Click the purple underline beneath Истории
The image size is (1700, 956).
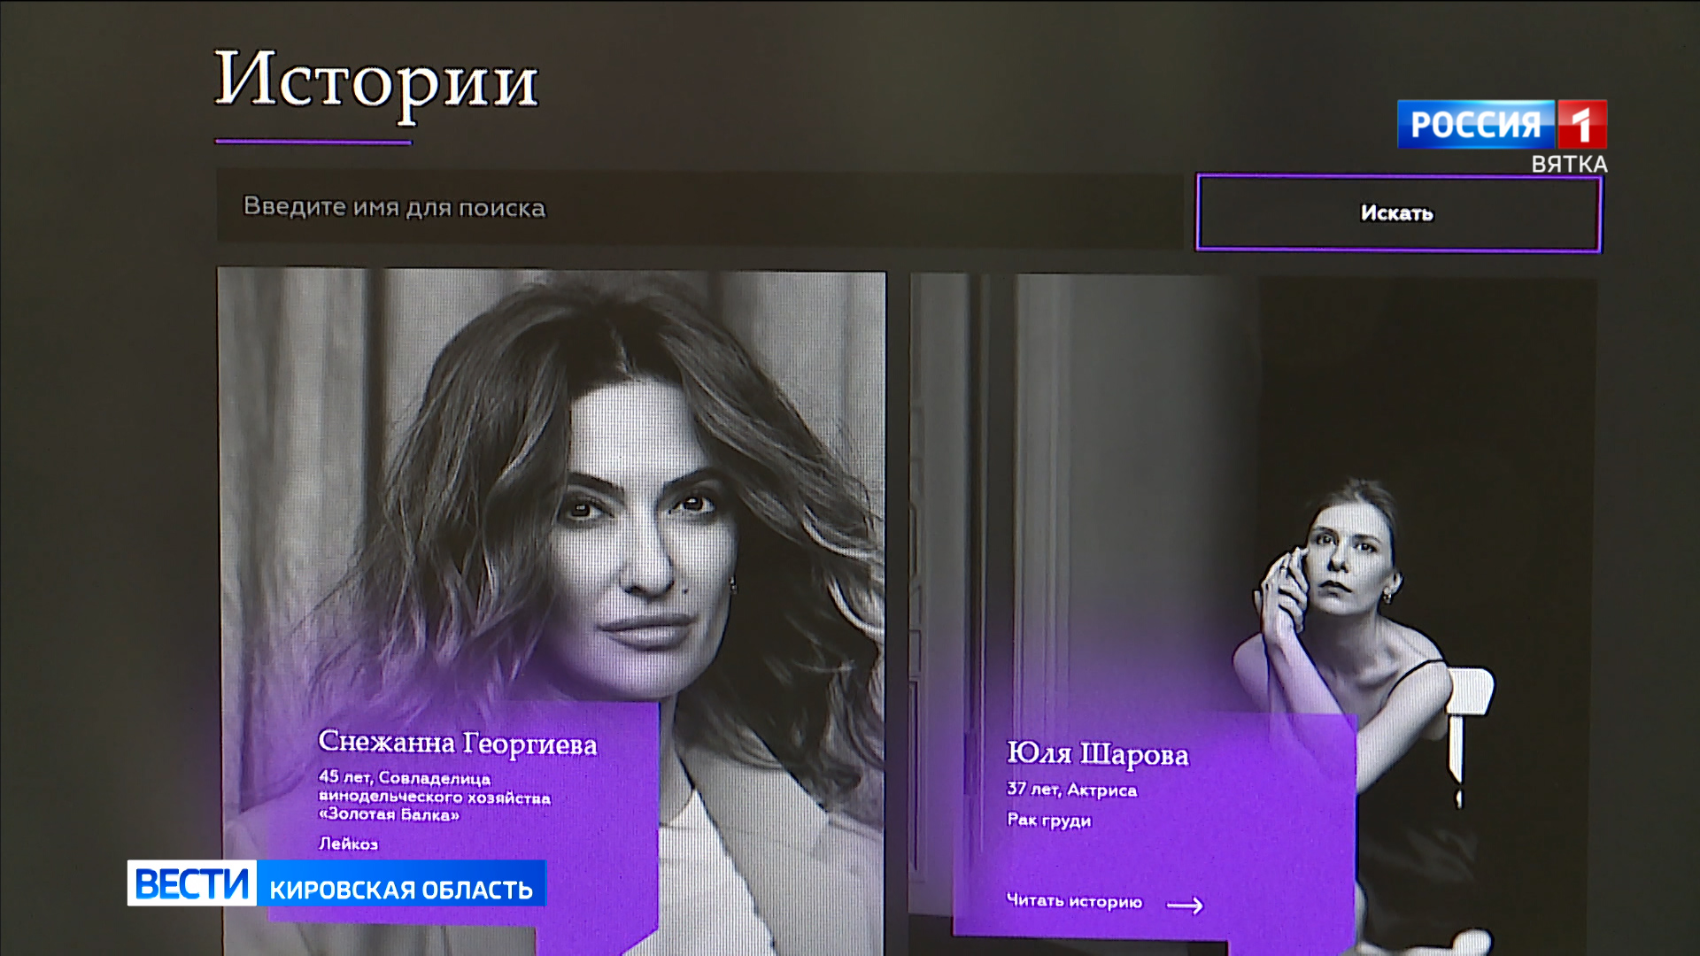tap(313, 141)
